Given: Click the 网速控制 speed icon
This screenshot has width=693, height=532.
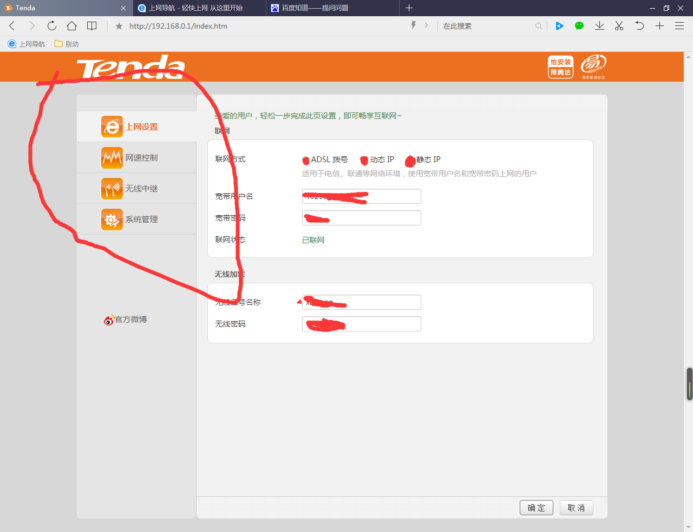Looking at the screenshot, I should click(x=112, y=157).
